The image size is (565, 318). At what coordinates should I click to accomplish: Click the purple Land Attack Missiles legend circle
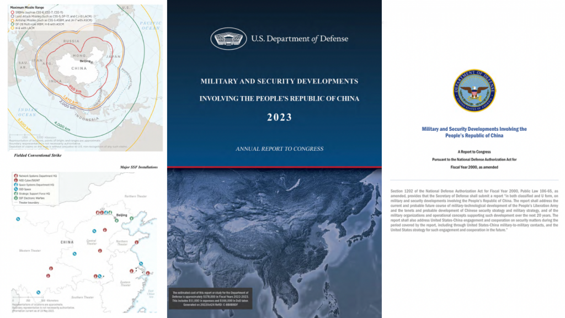(12, 16)
